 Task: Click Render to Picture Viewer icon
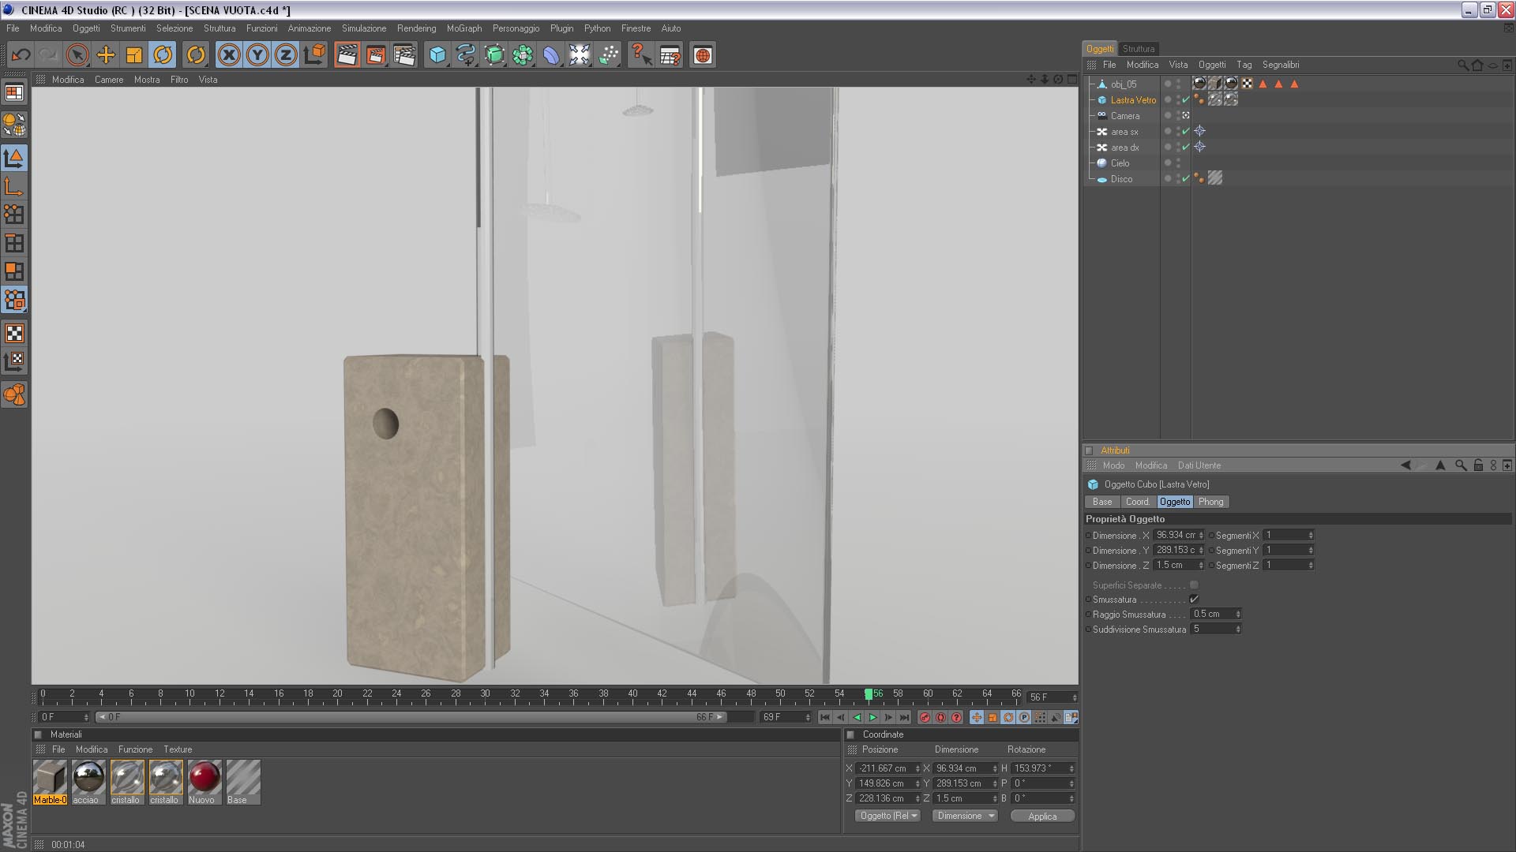pyautogui.click(x=376, y=55)
